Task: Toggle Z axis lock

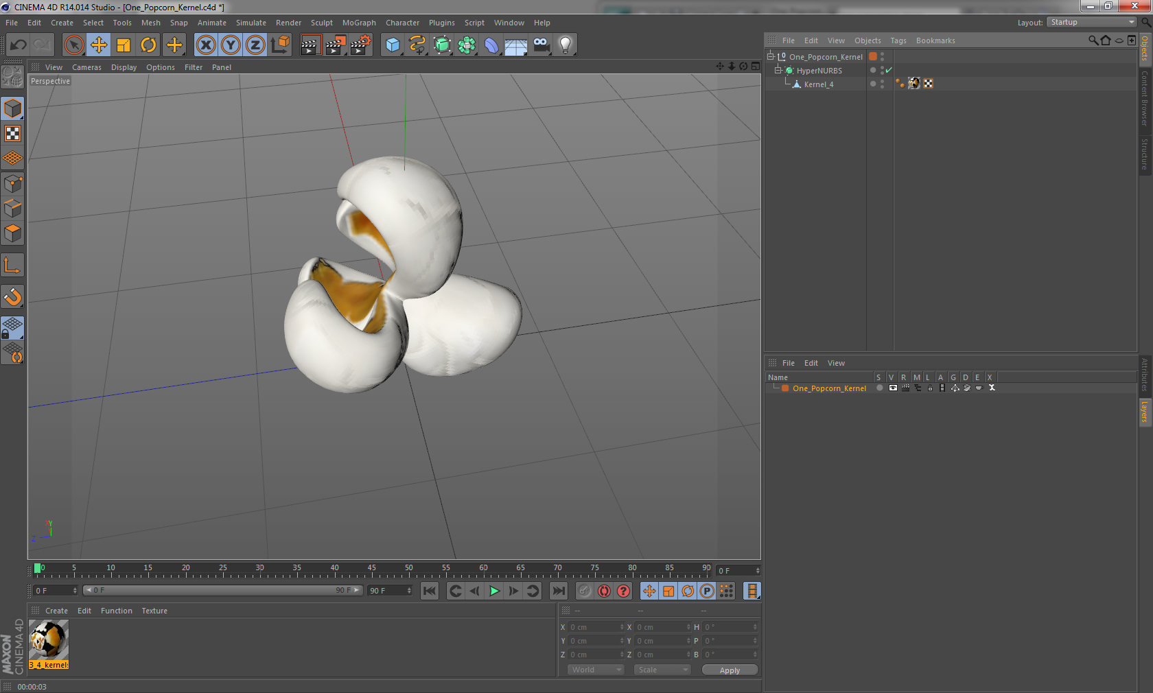Action: 255,45
